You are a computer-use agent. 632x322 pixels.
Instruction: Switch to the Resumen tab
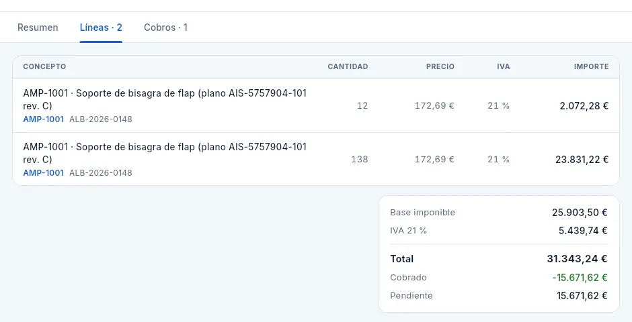(x=38, y=28)
